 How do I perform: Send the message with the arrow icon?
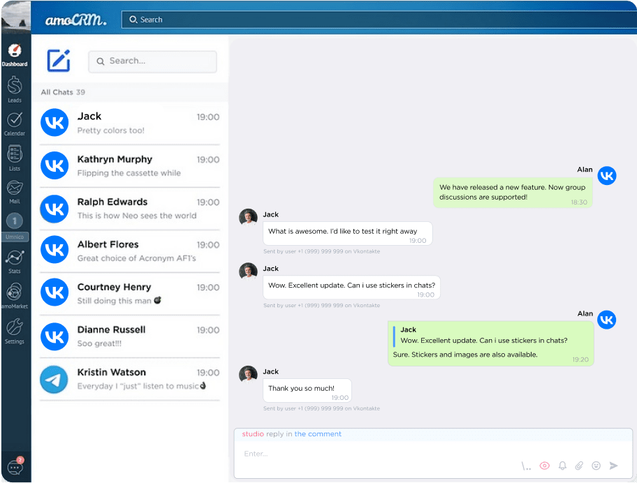tap(614, 466)
